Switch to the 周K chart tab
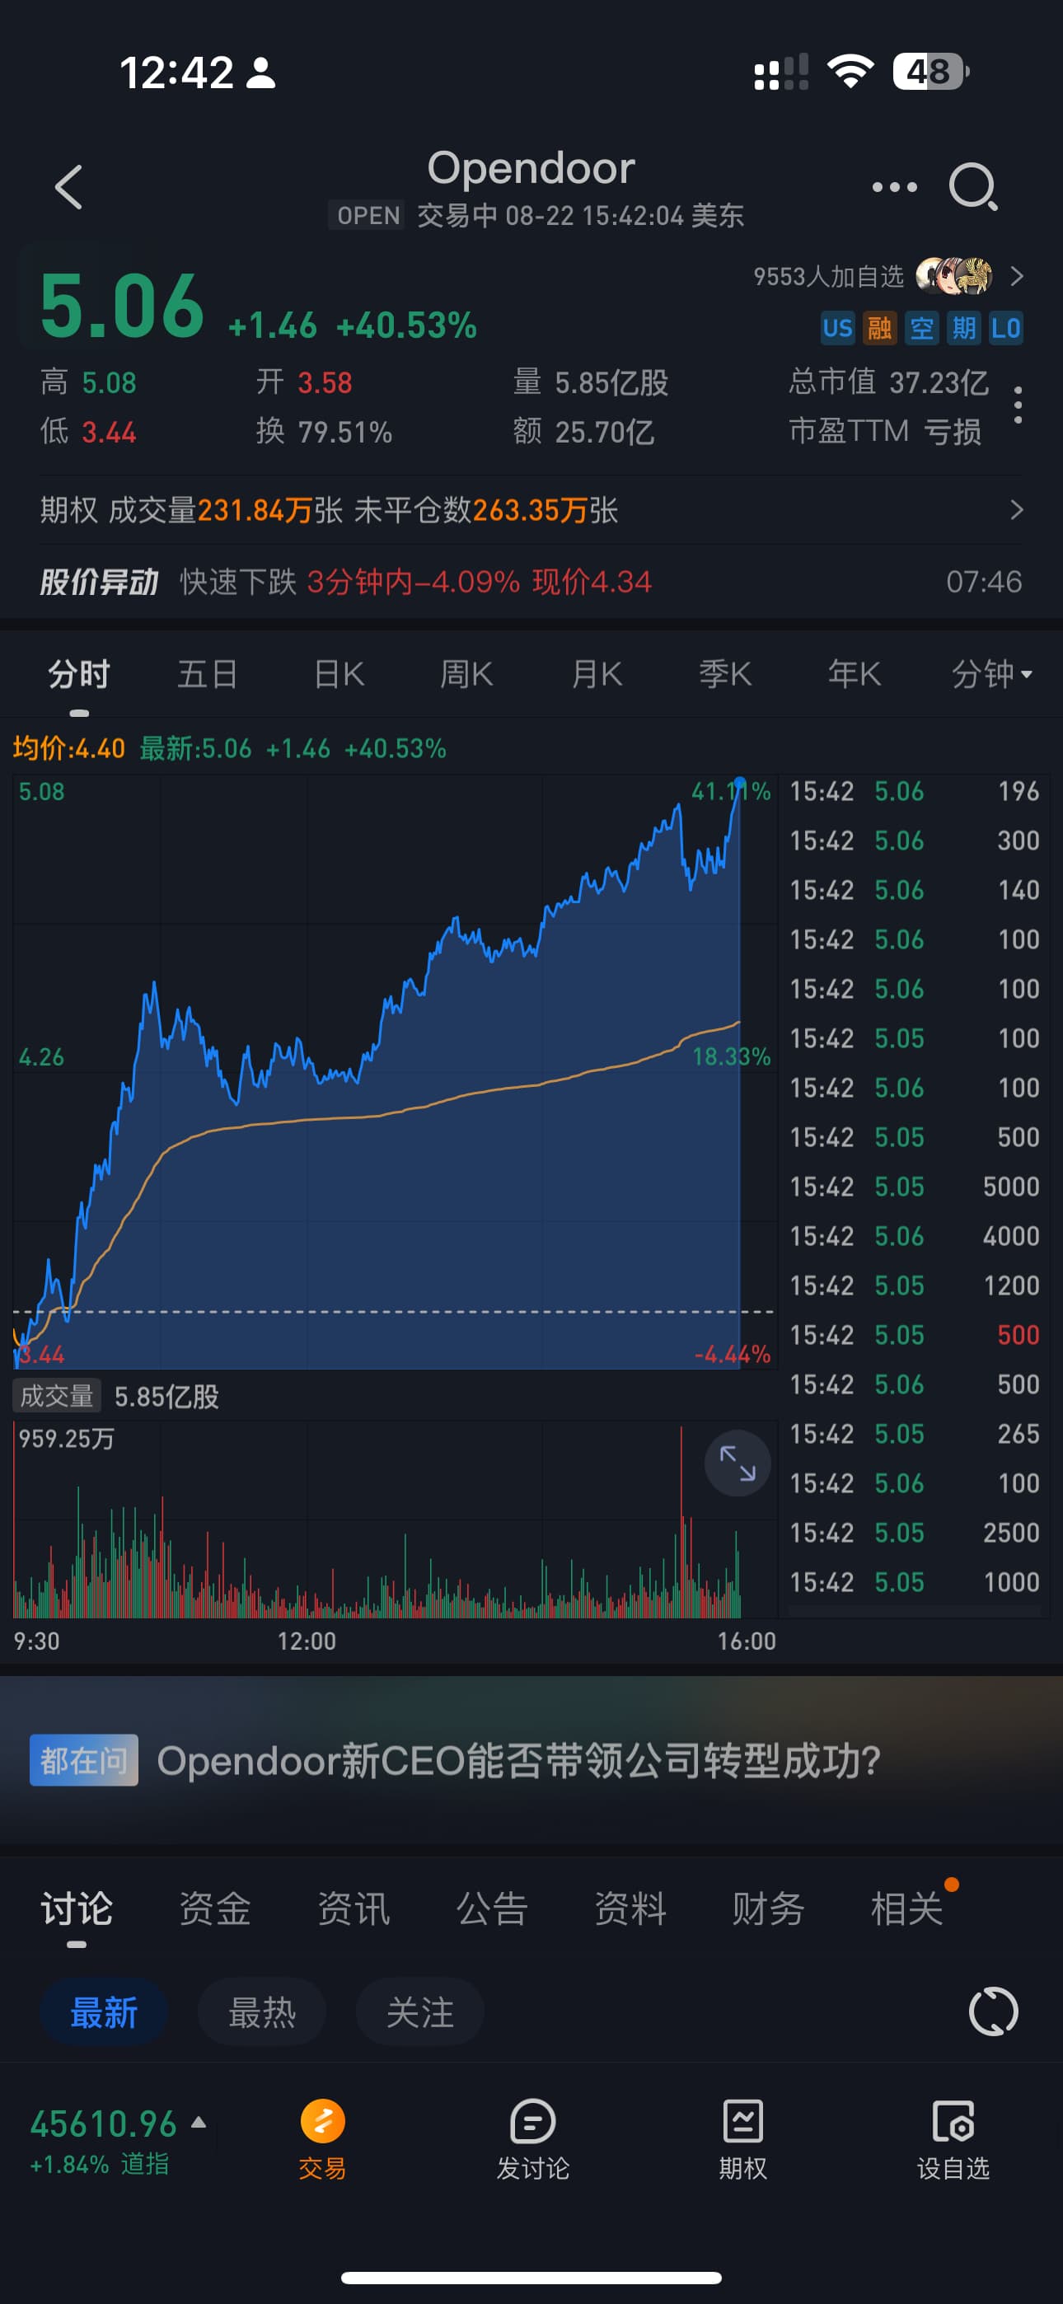Screen dimensions: 1063x2304 pyautogui.click(x=466, y=674)
